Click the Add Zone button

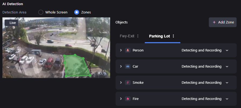click(x=223, y=22)
